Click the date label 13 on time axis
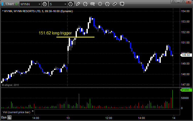 point(68,118)
